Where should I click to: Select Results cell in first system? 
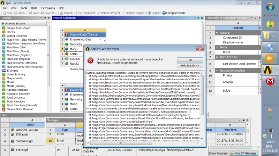click(x=74, y=64)
